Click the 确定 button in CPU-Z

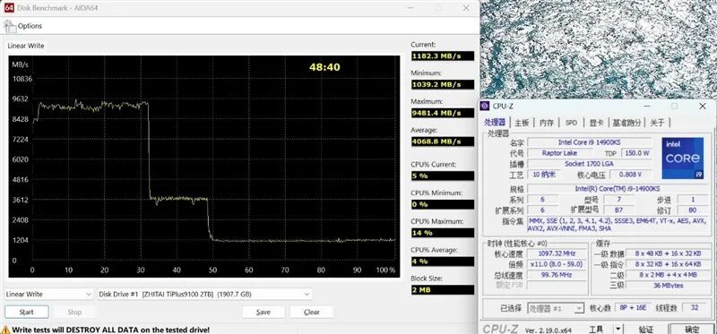pos(692,329)
